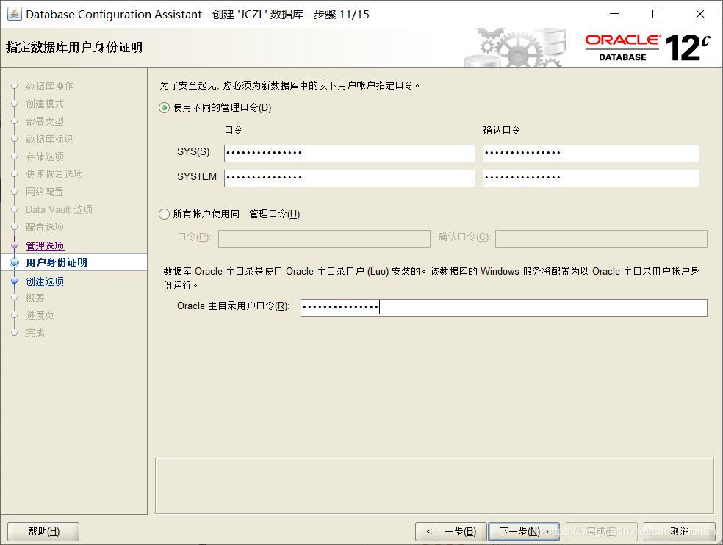This screenshot has height=545, width=723.
Task: Open the 管理选项 step link
Action: [x=46, y=246]
